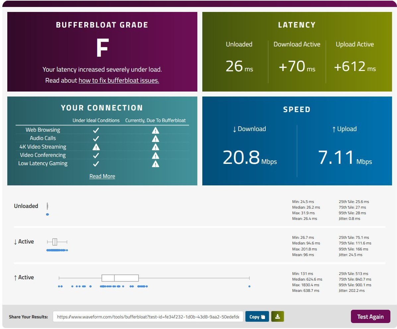This screenshot has width=397, height=329.
Task: Click 4K Video Streaming ideal conditions warning icon
Action: click(96, 147)
